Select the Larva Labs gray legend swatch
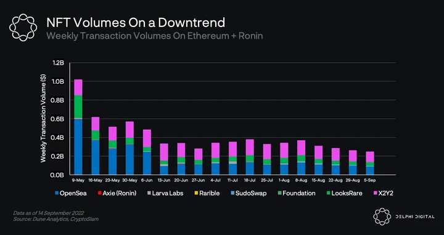 coord(149,193)
